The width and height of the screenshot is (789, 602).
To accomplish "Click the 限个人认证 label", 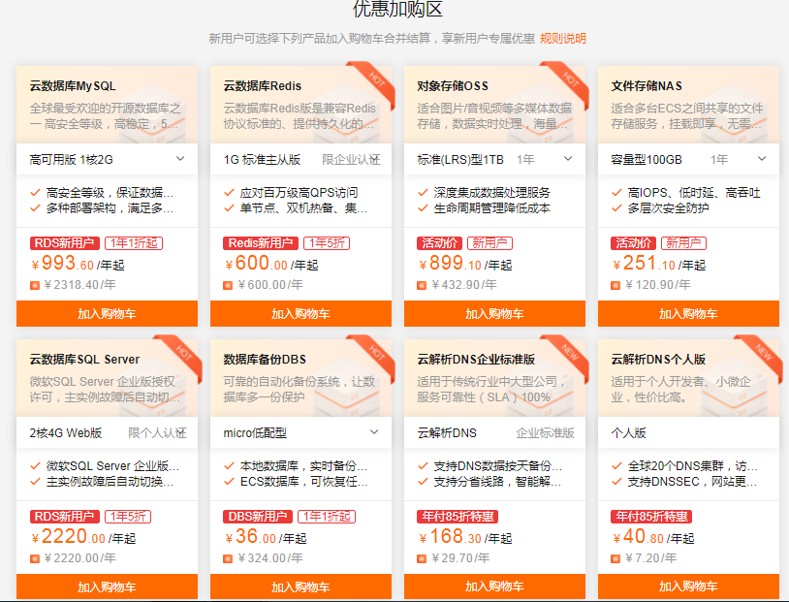I will 157,433.
